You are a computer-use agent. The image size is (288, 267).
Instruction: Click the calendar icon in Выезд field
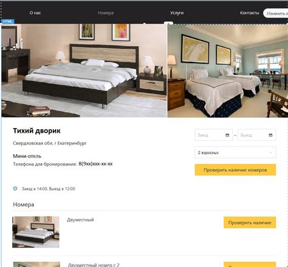(x=270, y=135)
